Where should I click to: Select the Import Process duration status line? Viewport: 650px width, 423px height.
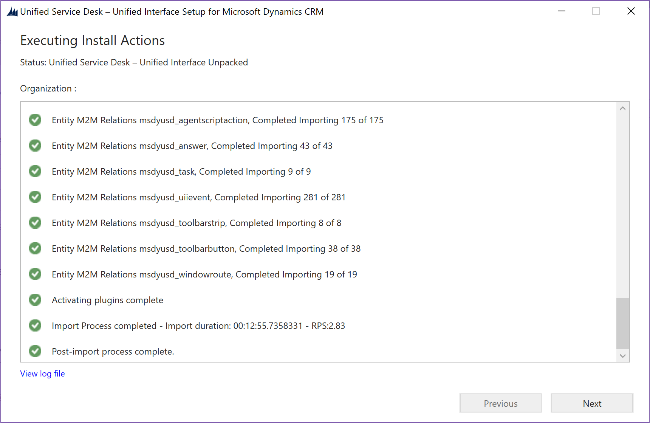198,325
